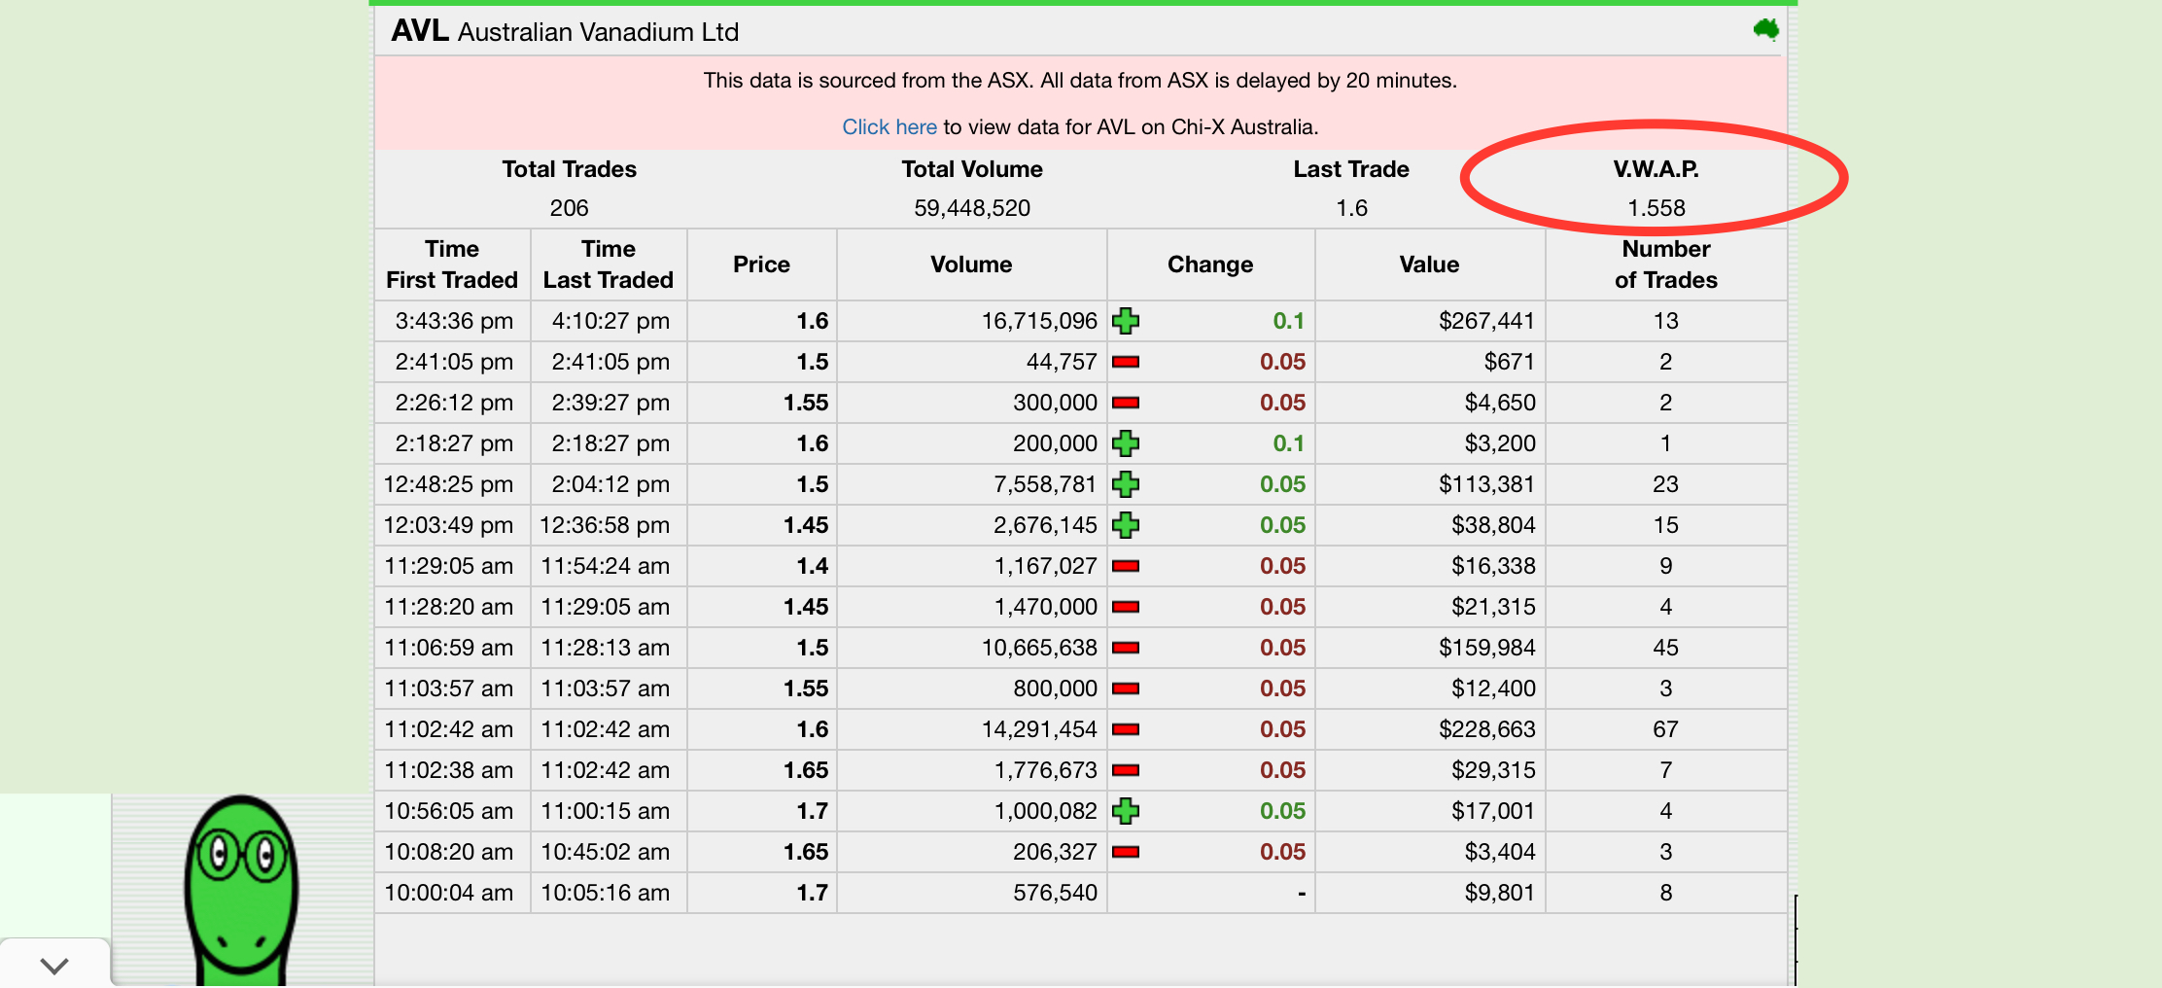Select the Total Volume value 59,448,520
The width and height of the screenshot is (2162, 988).
pos(972,208)
